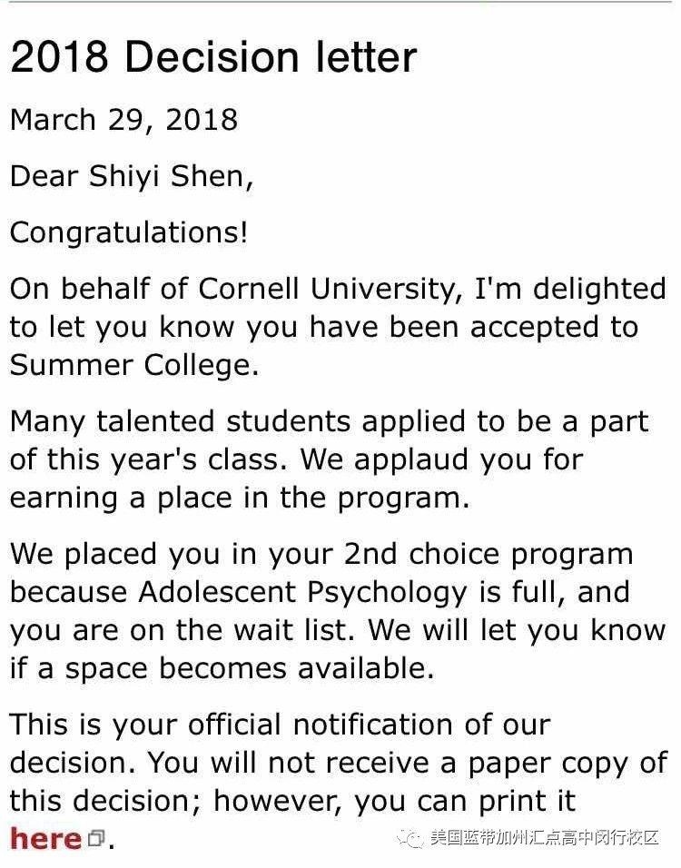This screenshot has width=681, height=868.
Task: Click the date March 29, 2018
Action: [x=124, y=120]
